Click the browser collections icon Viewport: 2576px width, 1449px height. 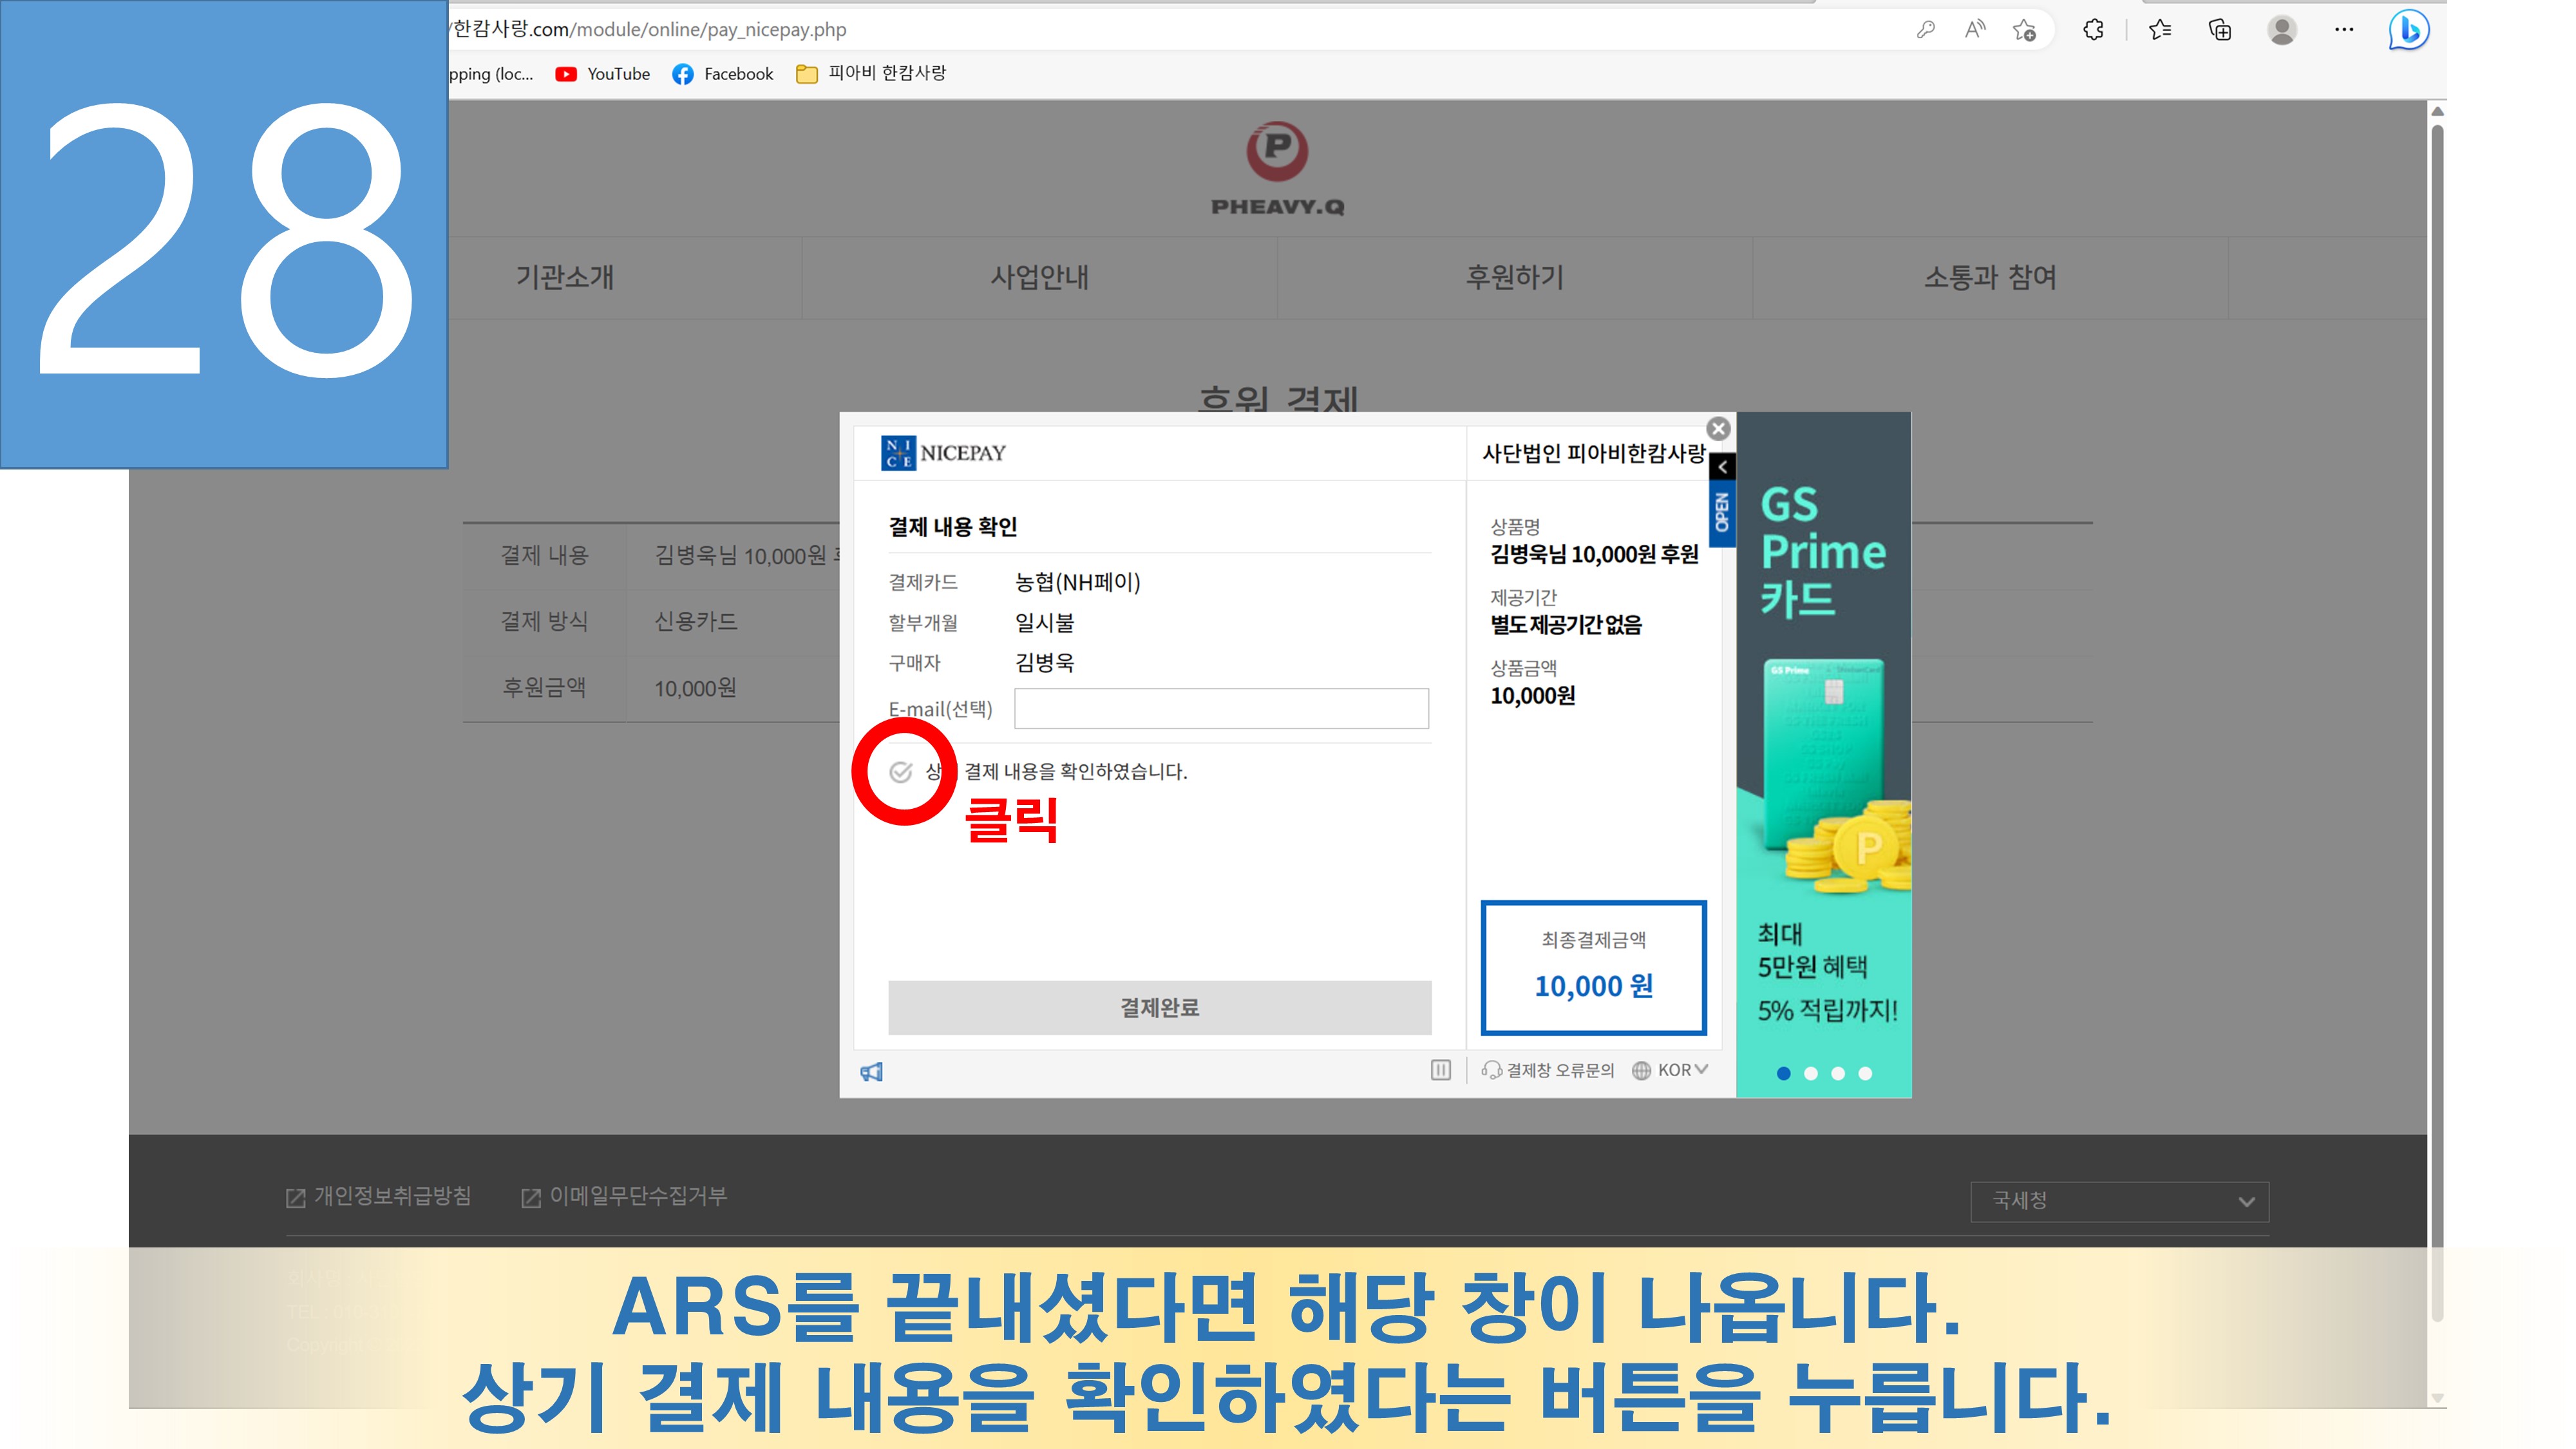(2220, 30)
